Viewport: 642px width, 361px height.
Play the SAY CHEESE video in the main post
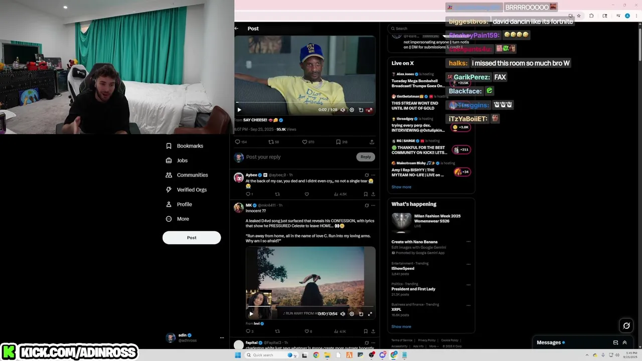tap(239, 110)
